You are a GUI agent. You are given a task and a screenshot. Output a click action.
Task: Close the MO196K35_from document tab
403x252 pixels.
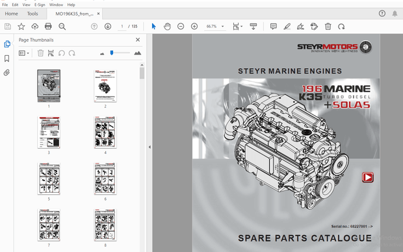point(98,14)
